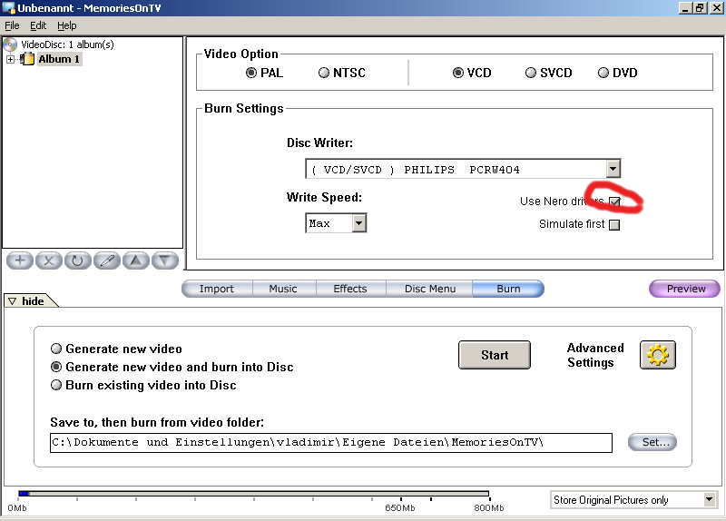Click the Set... folder button
This screenshot has height=521, width=726.
pos(652,442)
